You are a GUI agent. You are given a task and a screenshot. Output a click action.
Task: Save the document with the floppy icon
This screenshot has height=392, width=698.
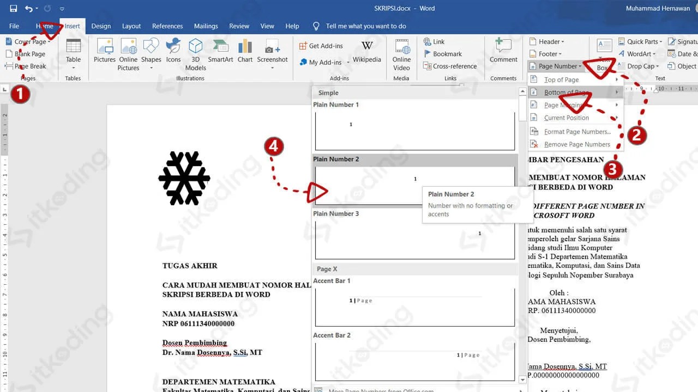[x=14, y=9]
